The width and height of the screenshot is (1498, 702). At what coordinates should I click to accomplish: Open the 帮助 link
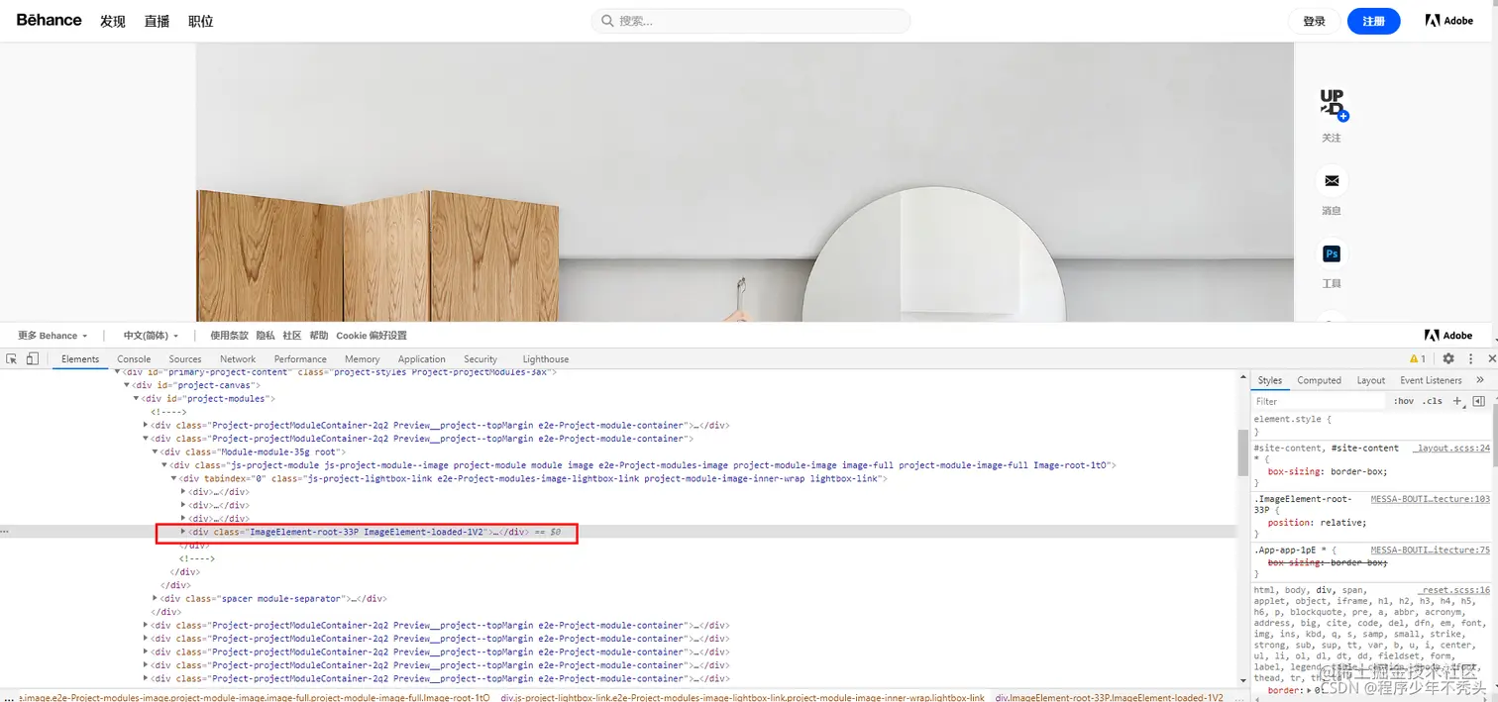(x=319, y=336)
